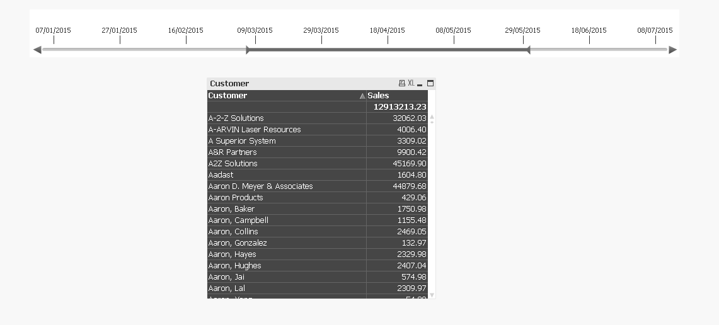
Task: Select customer A2Z Solutions
Action: point(287,163)
